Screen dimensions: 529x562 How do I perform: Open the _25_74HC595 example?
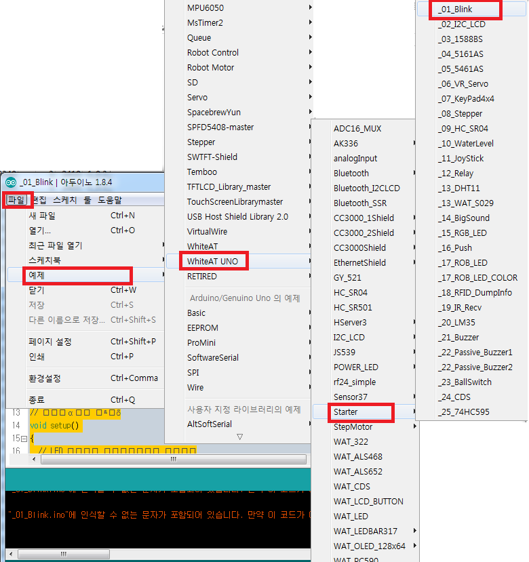[471, 412]
